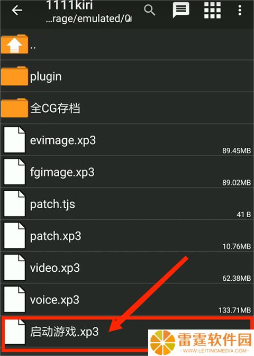The width and height of the screenshot is (254, 356).
Task: Open the 全CG存档 folder
Action: click(127, 108)
